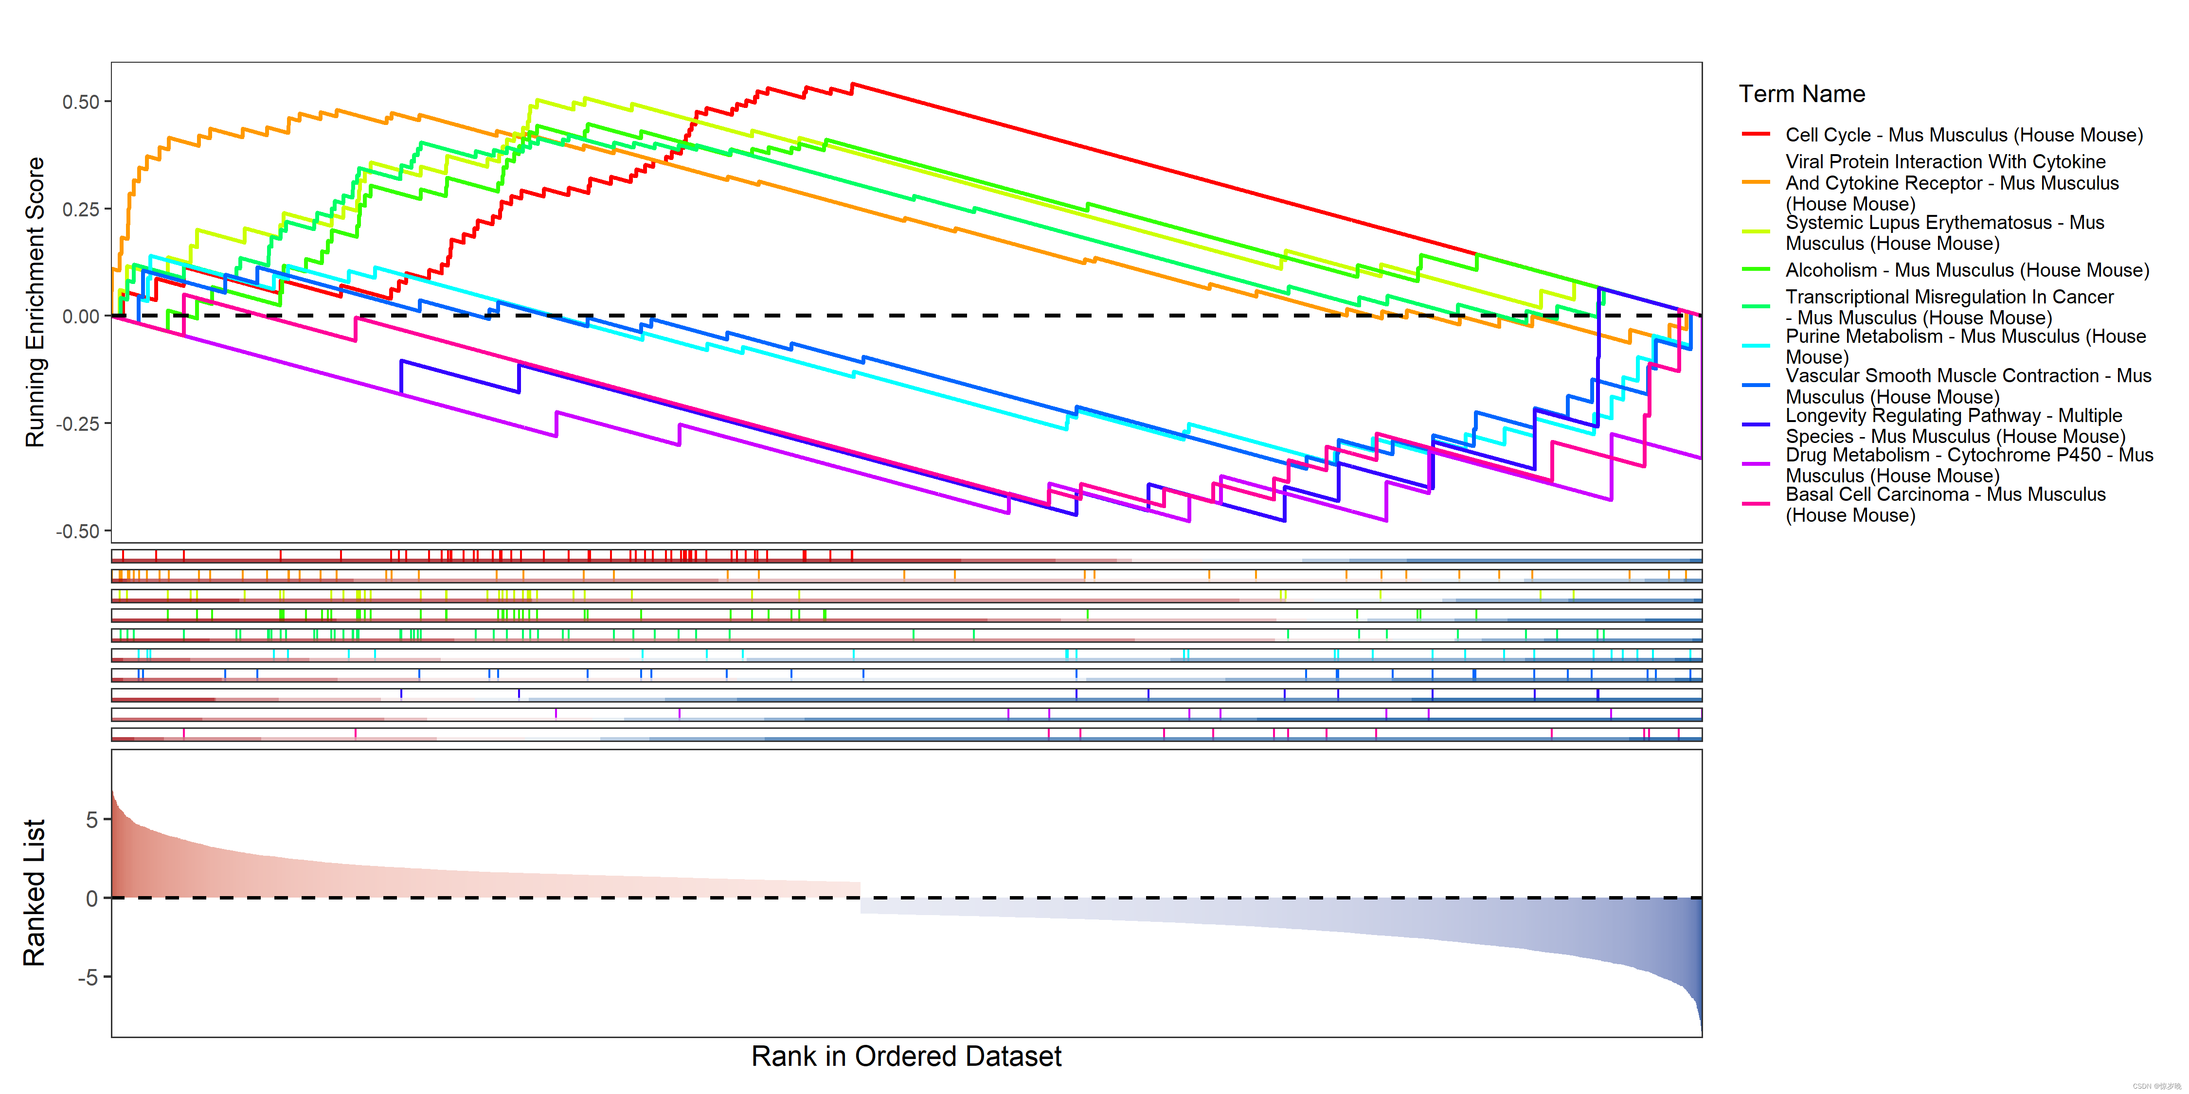2189x1094 pixels.
Task: Click the pink Basal Cell Carcinoma legend swatch
Action: tap(1756, 504)
